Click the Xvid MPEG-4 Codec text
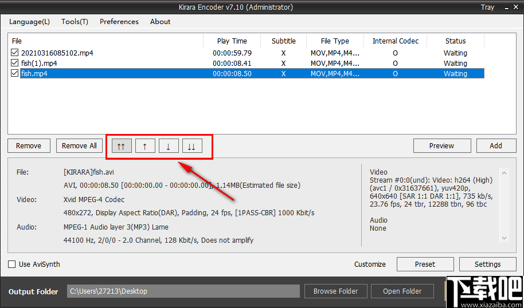The height and width of the screenshot is (308, 524). (94, 200)
